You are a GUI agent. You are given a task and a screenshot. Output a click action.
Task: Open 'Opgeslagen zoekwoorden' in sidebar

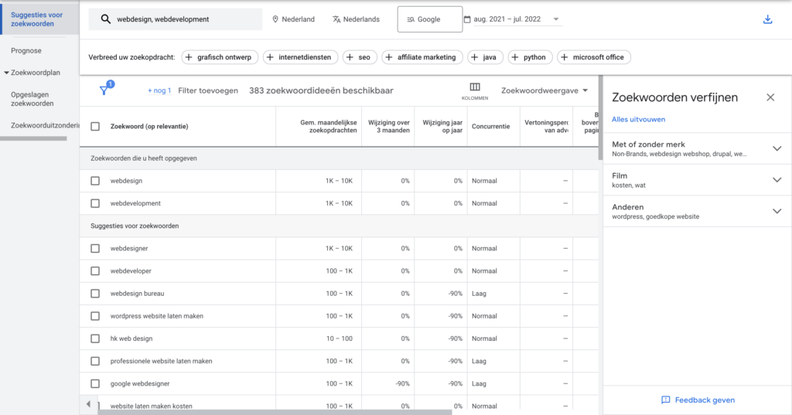32,99
